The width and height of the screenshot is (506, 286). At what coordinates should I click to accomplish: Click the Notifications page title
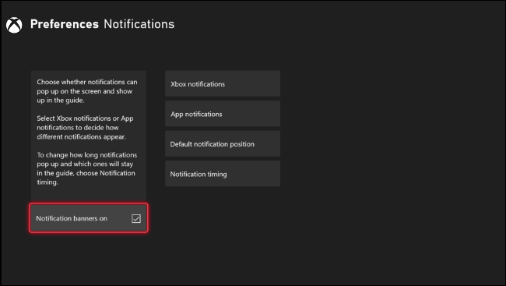pyautogui.click(x=139, y=24)
